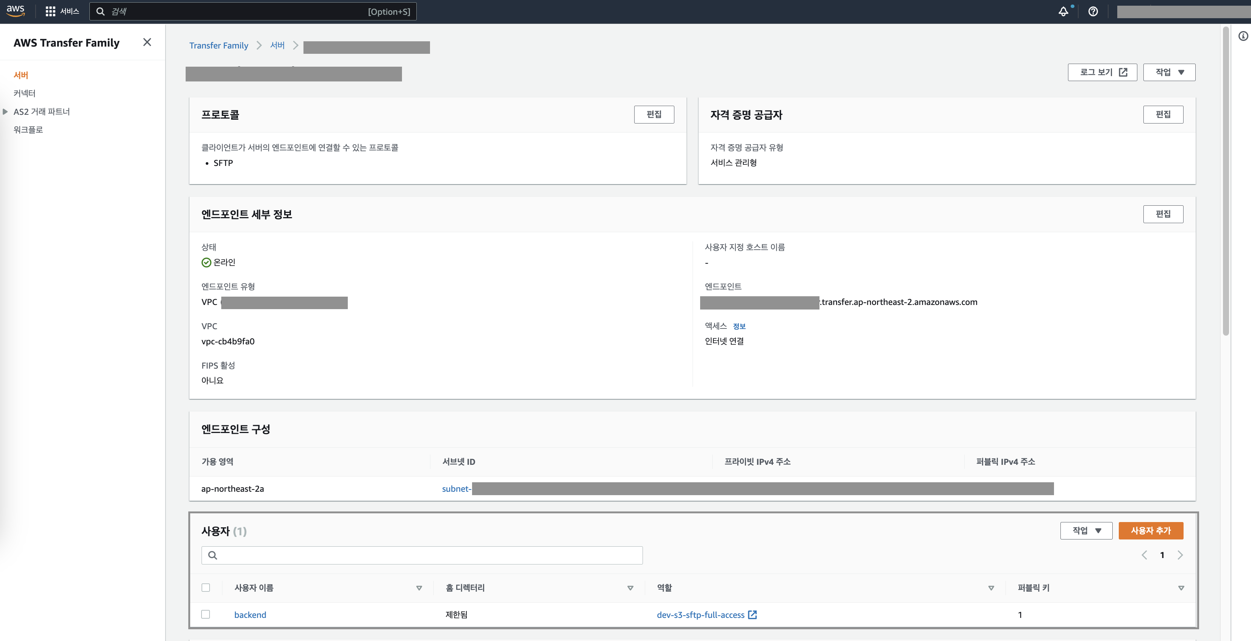Check the backend user row checkbox
Viewport: 1251px width, 641px height.
(206, 614)
